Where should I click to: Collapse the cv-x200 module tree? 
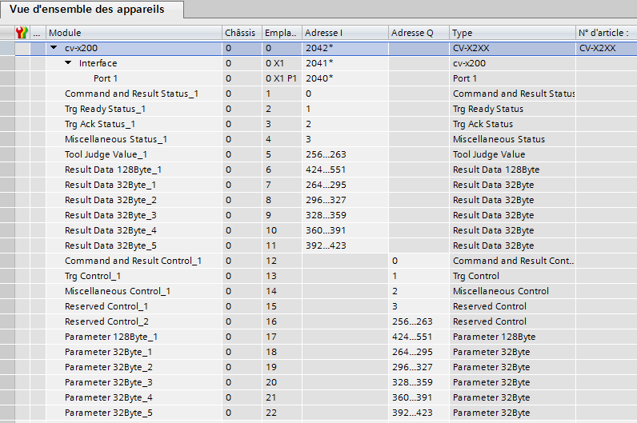(x=54, y=48)
